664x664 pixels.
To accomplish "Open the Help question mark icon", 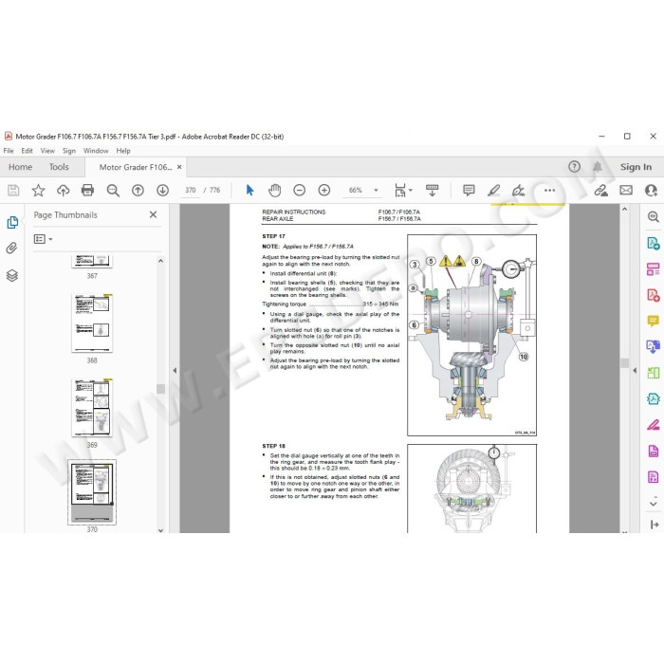I will (574, 166).
